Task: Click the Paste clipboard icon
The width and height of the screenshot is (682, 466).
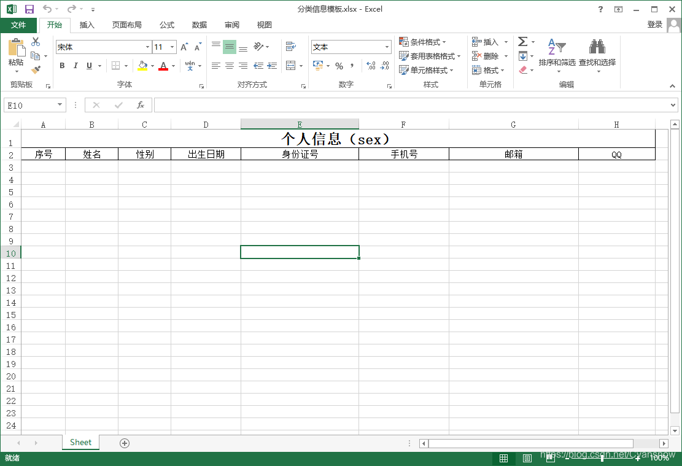Action: point(16,47)
